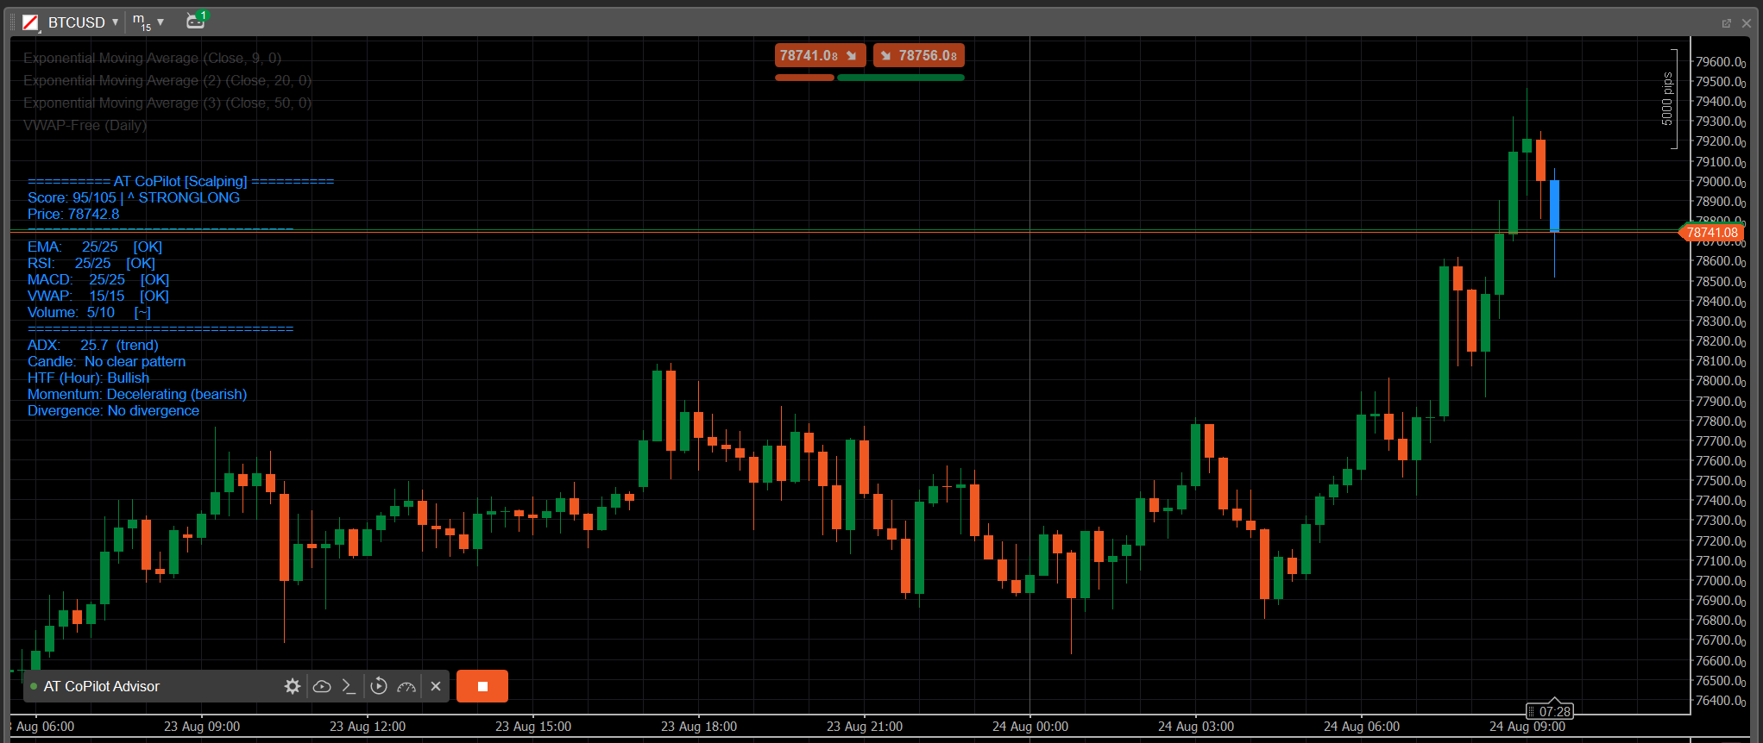This screenshot has height=743, width=1763.
Task: Click Divergence: No divergence text
Action: [x=113, y=410]
